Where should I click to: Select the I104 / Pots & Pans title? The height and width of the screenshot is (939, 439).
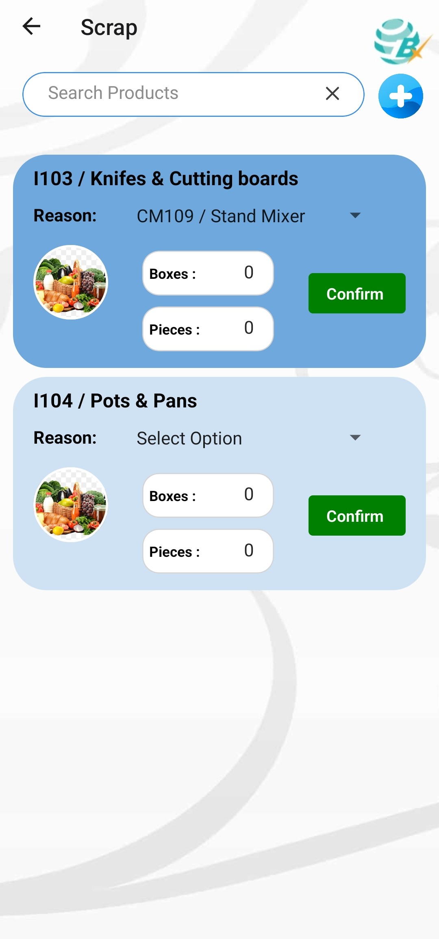coord(115,401)
